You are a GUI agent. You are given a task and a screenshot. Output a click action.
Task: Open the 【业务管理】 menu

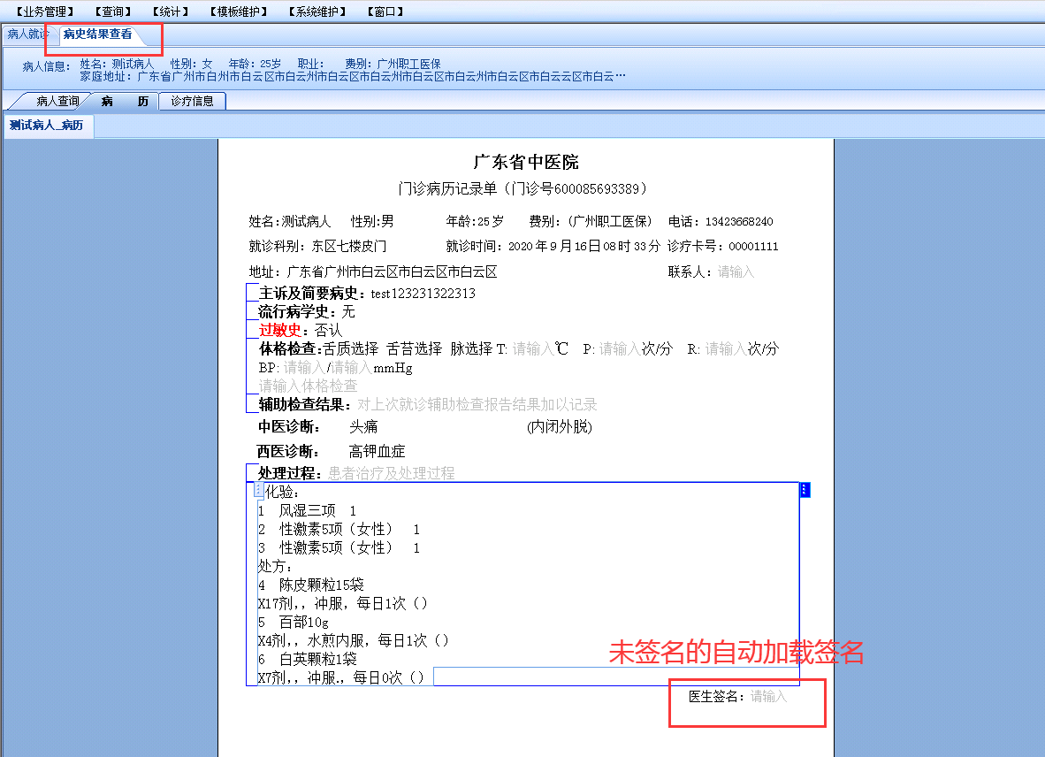pos(45,11)
